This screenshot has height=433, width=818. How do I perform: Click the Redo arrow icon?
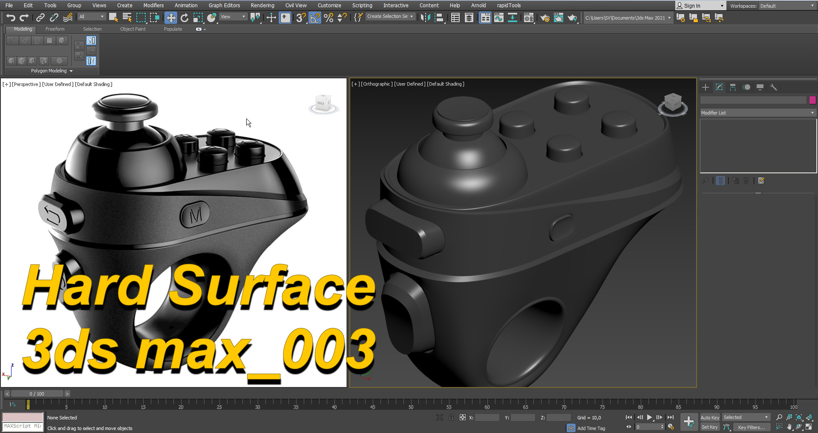[x=24, y=17]
